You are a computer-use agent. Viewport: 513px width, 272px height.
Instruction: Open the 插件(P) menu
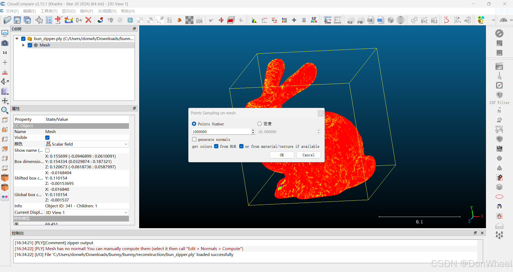(87, 11)
